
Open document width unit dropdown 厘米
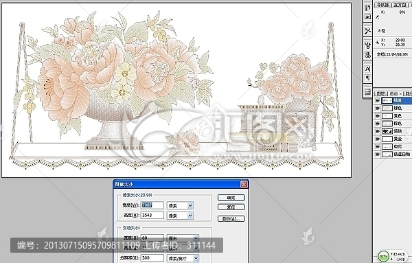point(183,238)
